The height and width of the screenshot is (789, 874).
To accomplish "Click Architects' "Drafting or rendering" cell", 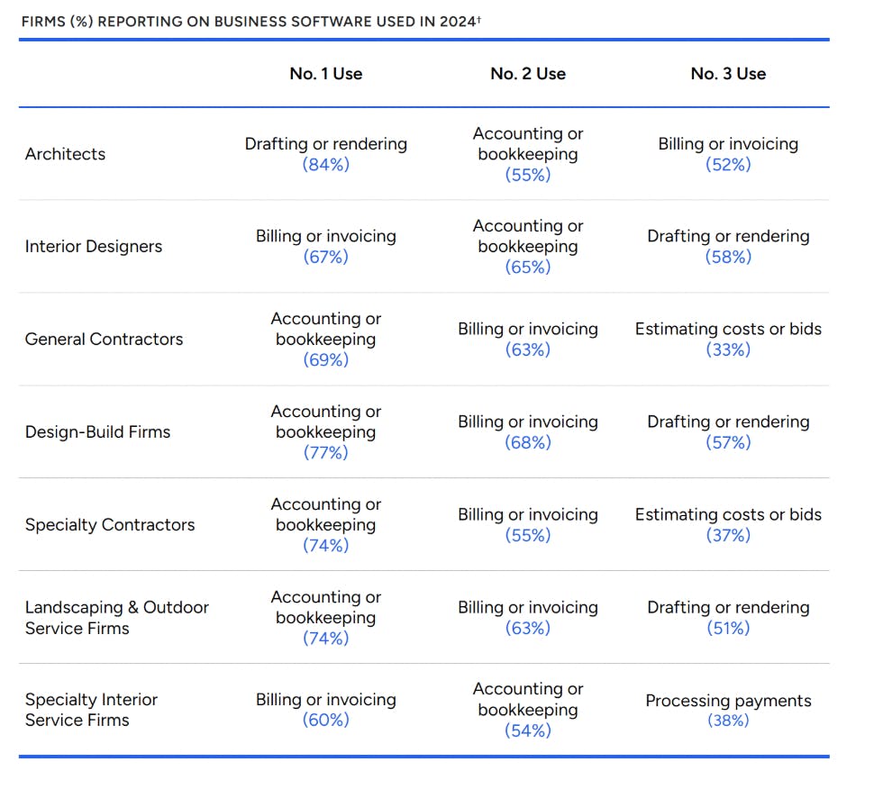I will tap(326, 144).
